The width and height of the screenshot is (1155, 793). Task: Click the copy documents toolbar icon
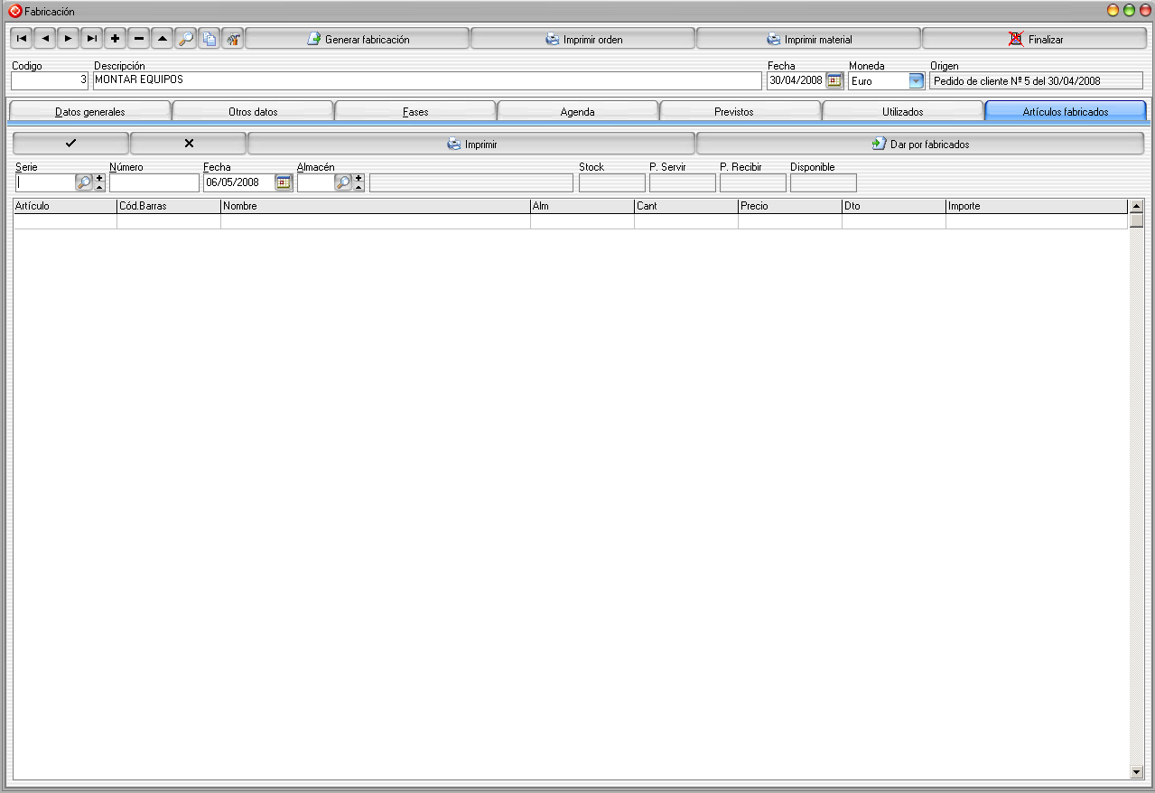click(x=210, y=39)
